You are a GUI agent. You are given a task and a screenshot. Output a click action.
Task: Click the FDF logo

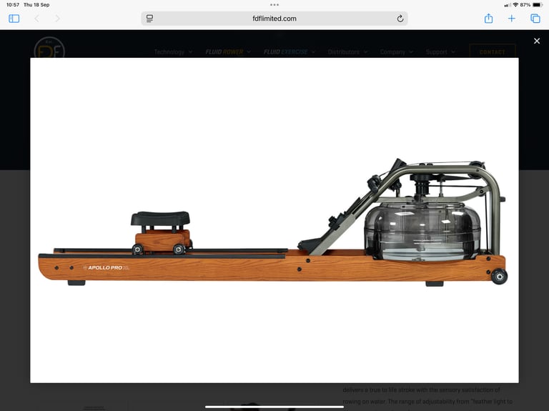49,48
